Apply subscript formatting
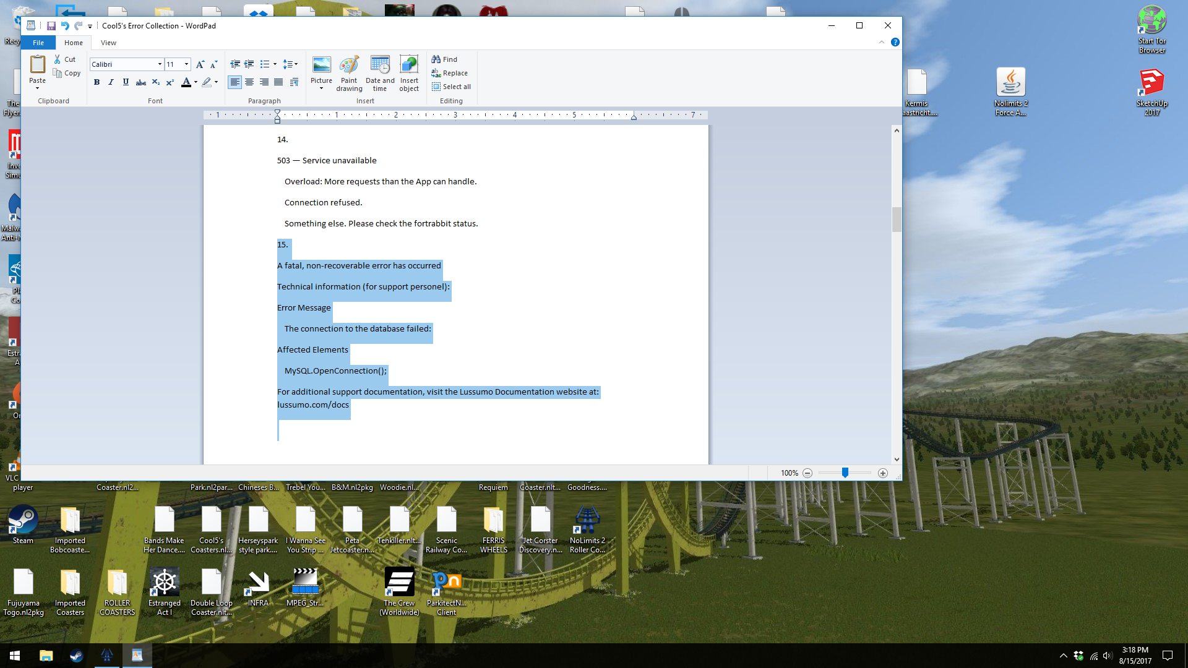The height and width of the screenshot is (668, 1188). pos(156,82)
